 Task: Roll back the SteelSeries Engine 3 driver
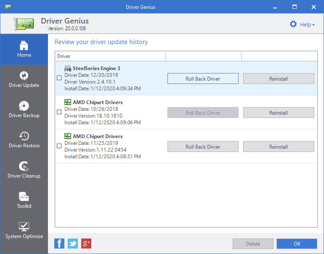(203, 79)
